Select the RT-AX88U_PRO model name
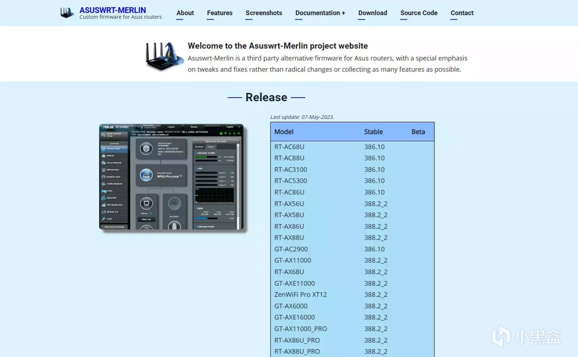The image size is (578, 357). (297, 351)
